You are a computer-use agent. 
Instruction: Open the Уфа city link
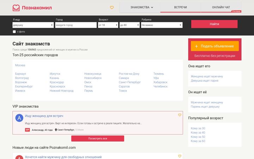(156, 78)
